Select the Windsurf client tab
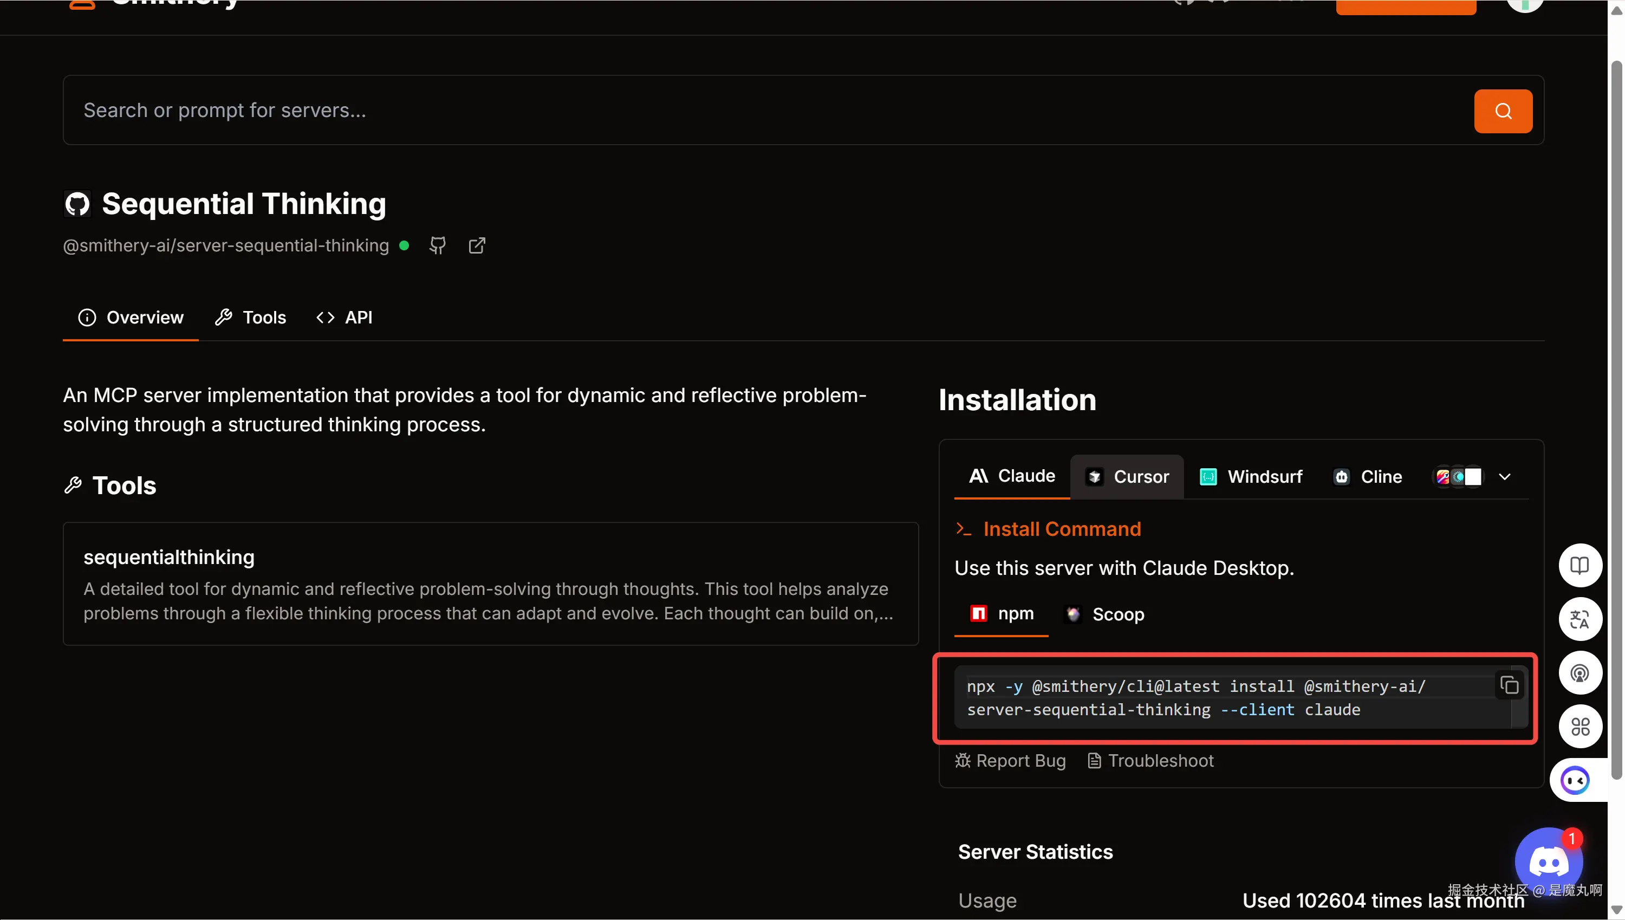Viewport: 1625px width, 920px height. pyautogui.click(x=1251, y=476)
